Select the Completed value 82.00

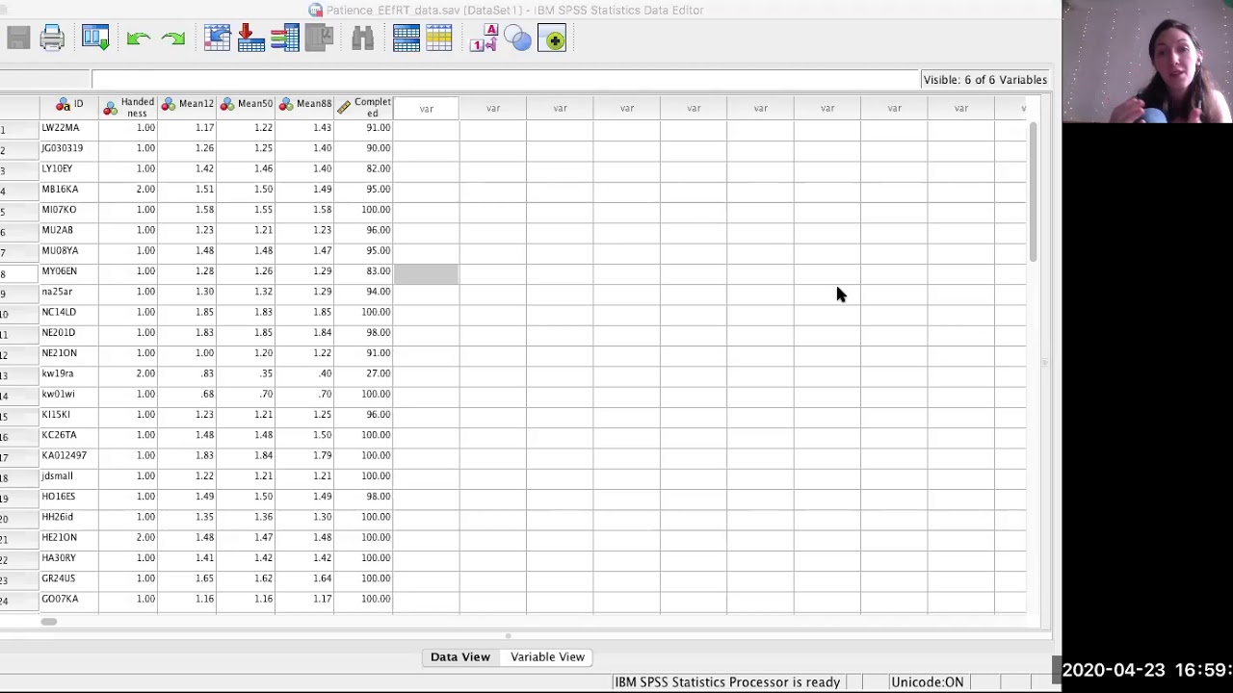[x=364, y=168]
